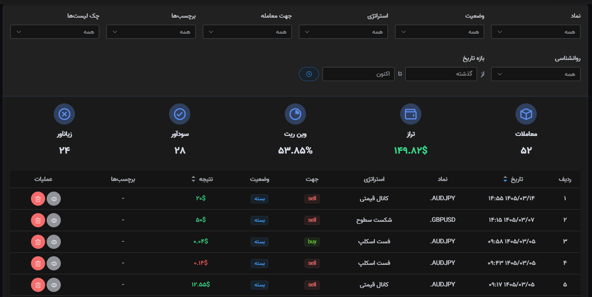This screenshot has height=297, width=592.
Task: Click شکست سطوح strategy cell
Action: (374, 220)
